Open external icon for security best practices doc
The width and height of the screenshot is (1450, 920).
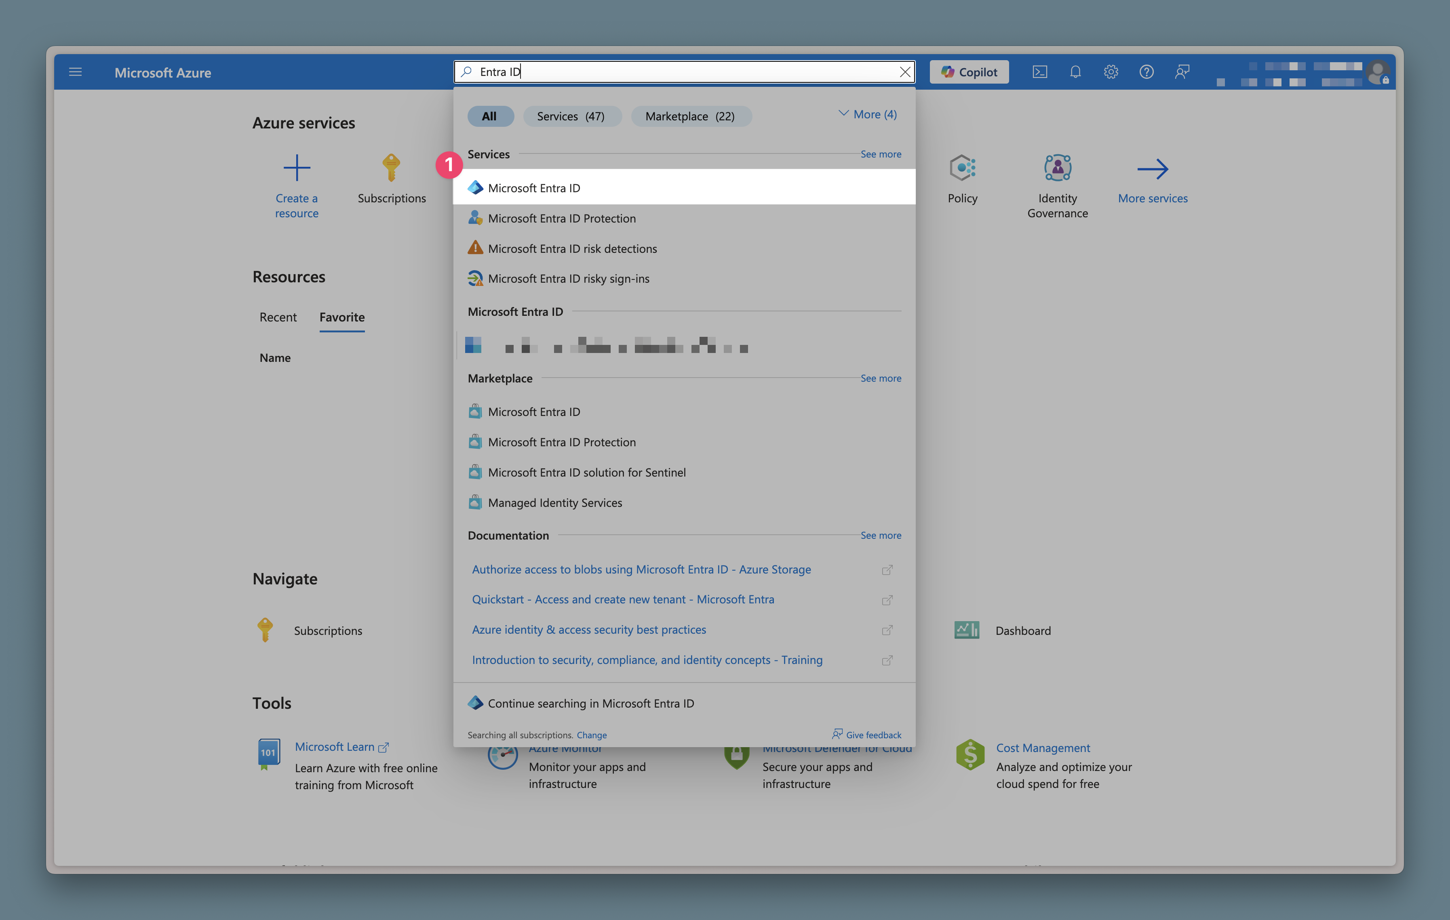pos(887,630)
